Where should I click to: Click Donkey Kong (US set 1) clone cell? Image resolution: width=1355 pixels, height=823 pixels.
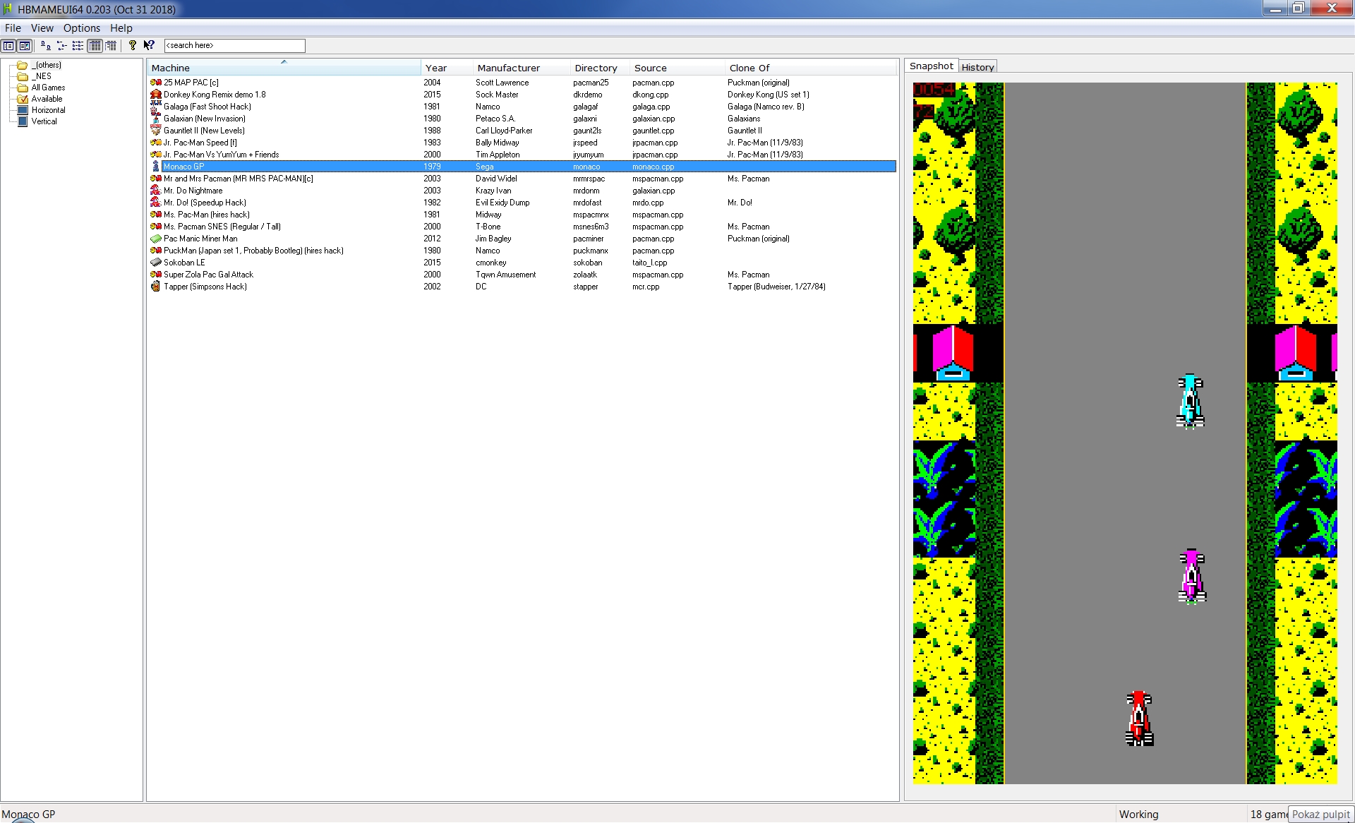click(x=769, y=95)
